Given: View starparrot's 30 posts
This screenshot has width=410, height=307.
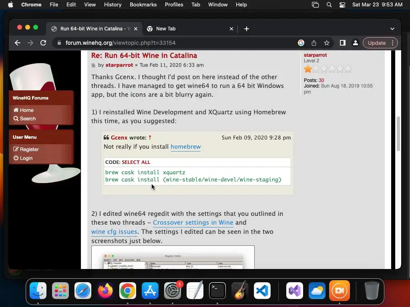Looking at the screenshot, I should (321, 80).
